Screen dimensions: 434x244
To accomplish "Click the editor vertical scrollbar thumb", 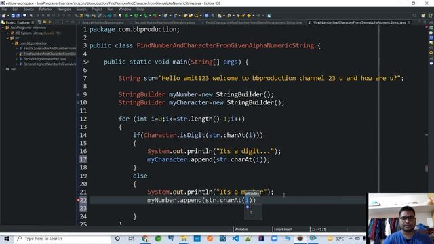I will [427, 168].
